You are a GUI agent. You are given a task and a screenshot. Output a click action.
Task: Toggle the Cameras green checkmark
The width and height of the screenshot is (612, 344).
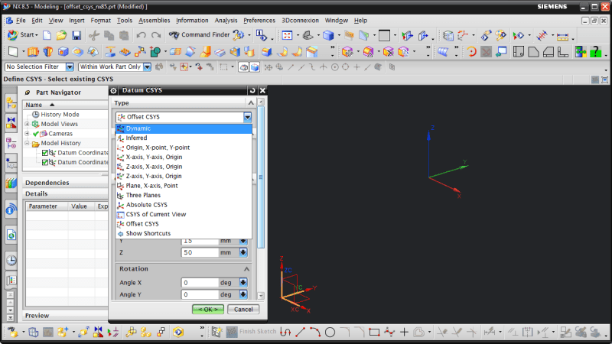coord(35,134)
